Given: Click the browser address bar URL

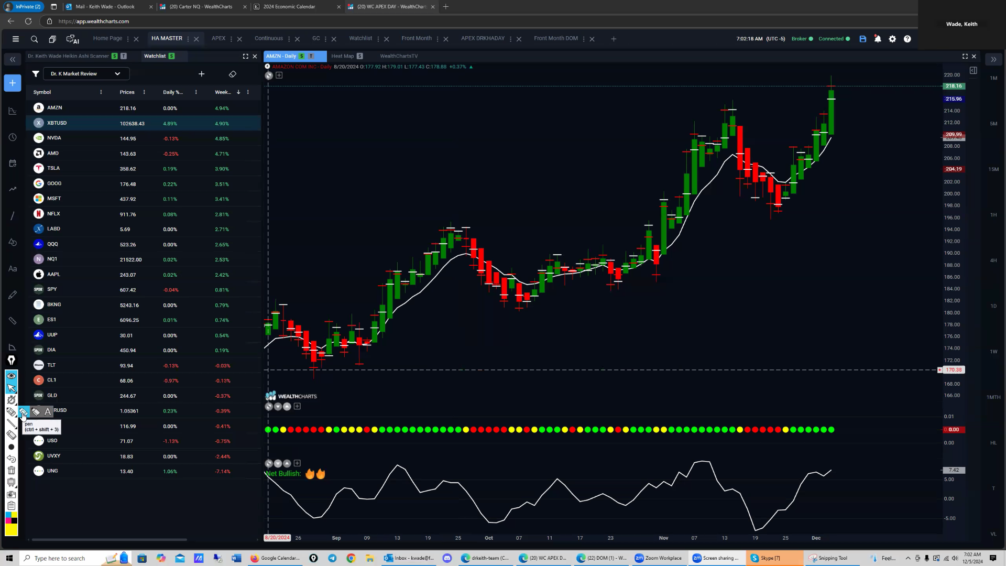Looking at the screenshot, I should pos(94,21).
